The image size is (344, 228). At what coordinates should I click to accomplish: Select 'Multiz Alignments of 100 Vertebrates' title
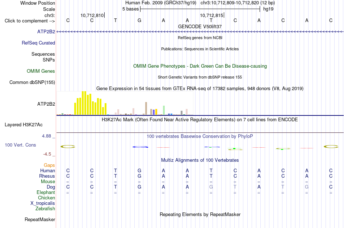(x=200, y=160)
